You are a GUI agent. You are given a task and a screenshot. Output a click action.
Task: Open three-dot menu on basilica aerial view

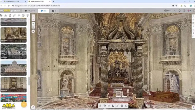(x=24, y=57)
